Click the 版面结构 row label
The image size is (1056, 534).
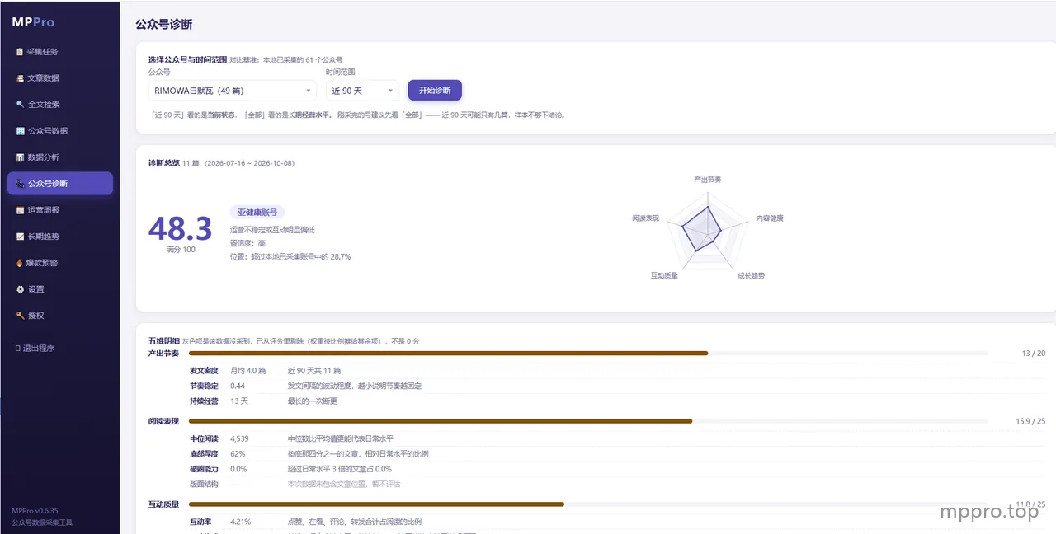[204, 484]
